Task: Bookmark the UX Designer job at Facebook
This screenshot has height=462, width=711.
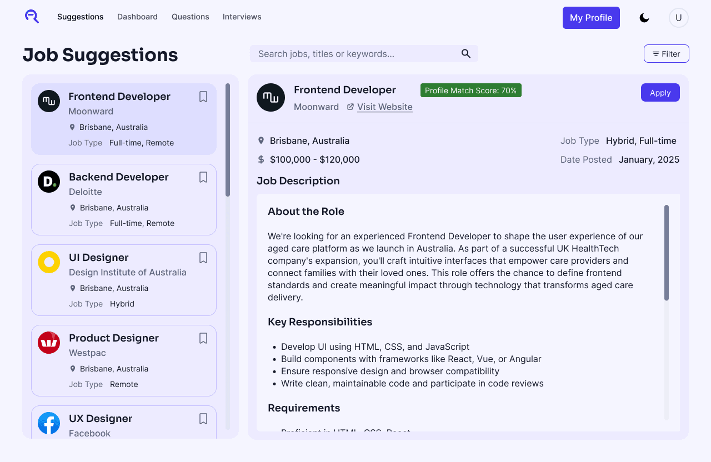Action: tap(203, 419)
